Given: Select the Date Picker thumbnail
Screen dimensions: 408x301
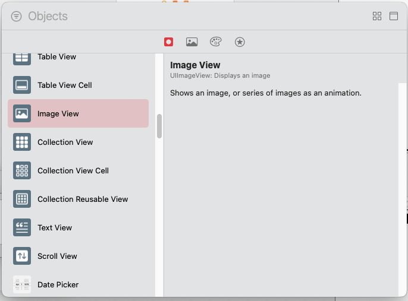Looking at the screenshot, I should (22, 284).
